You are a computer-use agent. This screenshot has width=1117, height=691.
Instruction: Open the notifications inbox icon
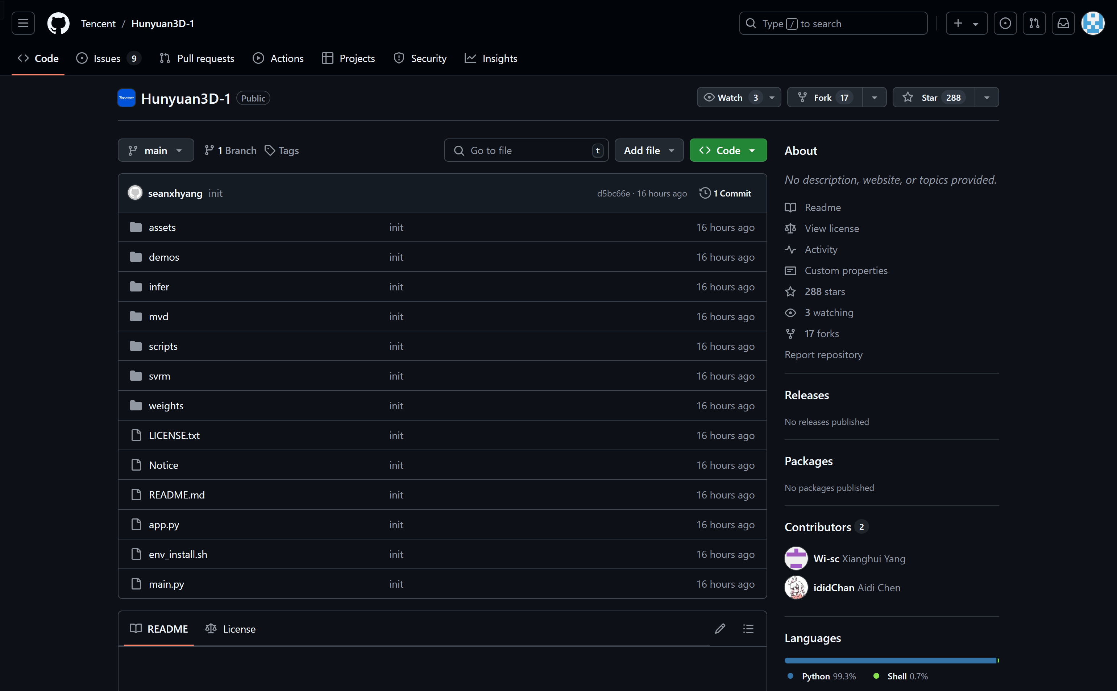(x=1063, y=23)
